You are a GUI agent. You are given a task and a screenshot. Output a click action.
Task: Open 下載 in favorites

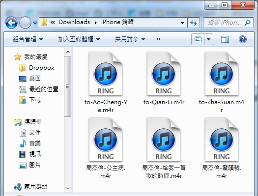click(35, 100)
